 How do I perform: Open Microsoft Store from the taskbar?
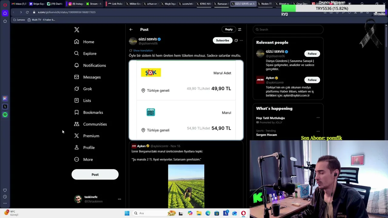click(217, 213)
